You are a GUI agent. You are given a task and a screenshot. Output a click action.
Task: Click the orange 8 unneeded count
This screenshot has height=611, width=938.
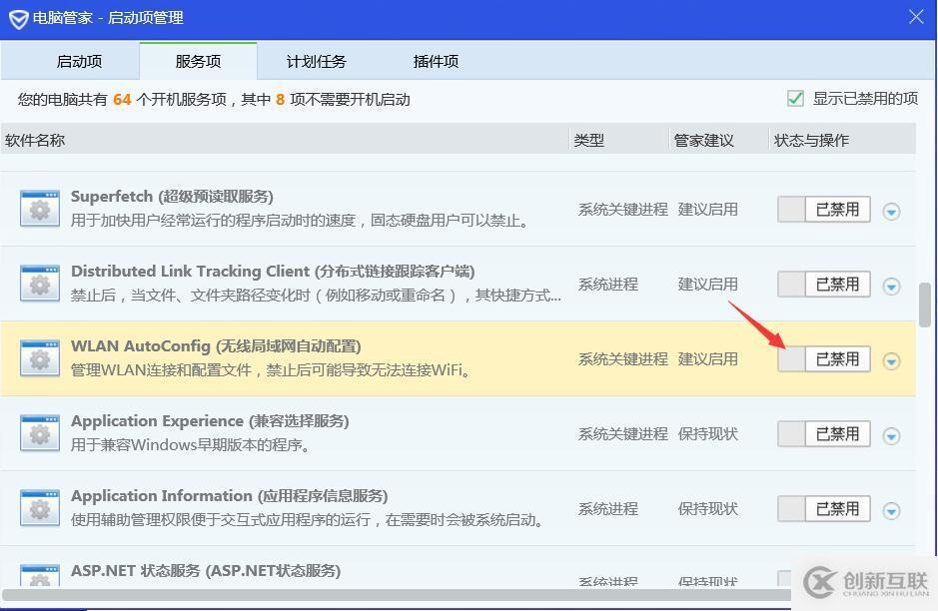click(280, 99)
